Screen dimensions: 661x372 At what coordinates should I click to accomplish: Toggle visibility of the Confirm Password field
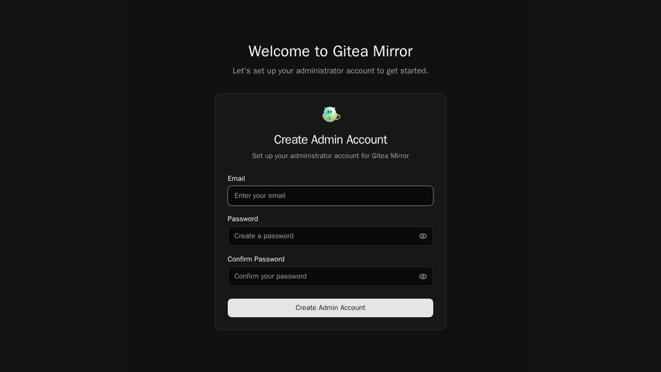pyautogui.click(x=423, y=276)
